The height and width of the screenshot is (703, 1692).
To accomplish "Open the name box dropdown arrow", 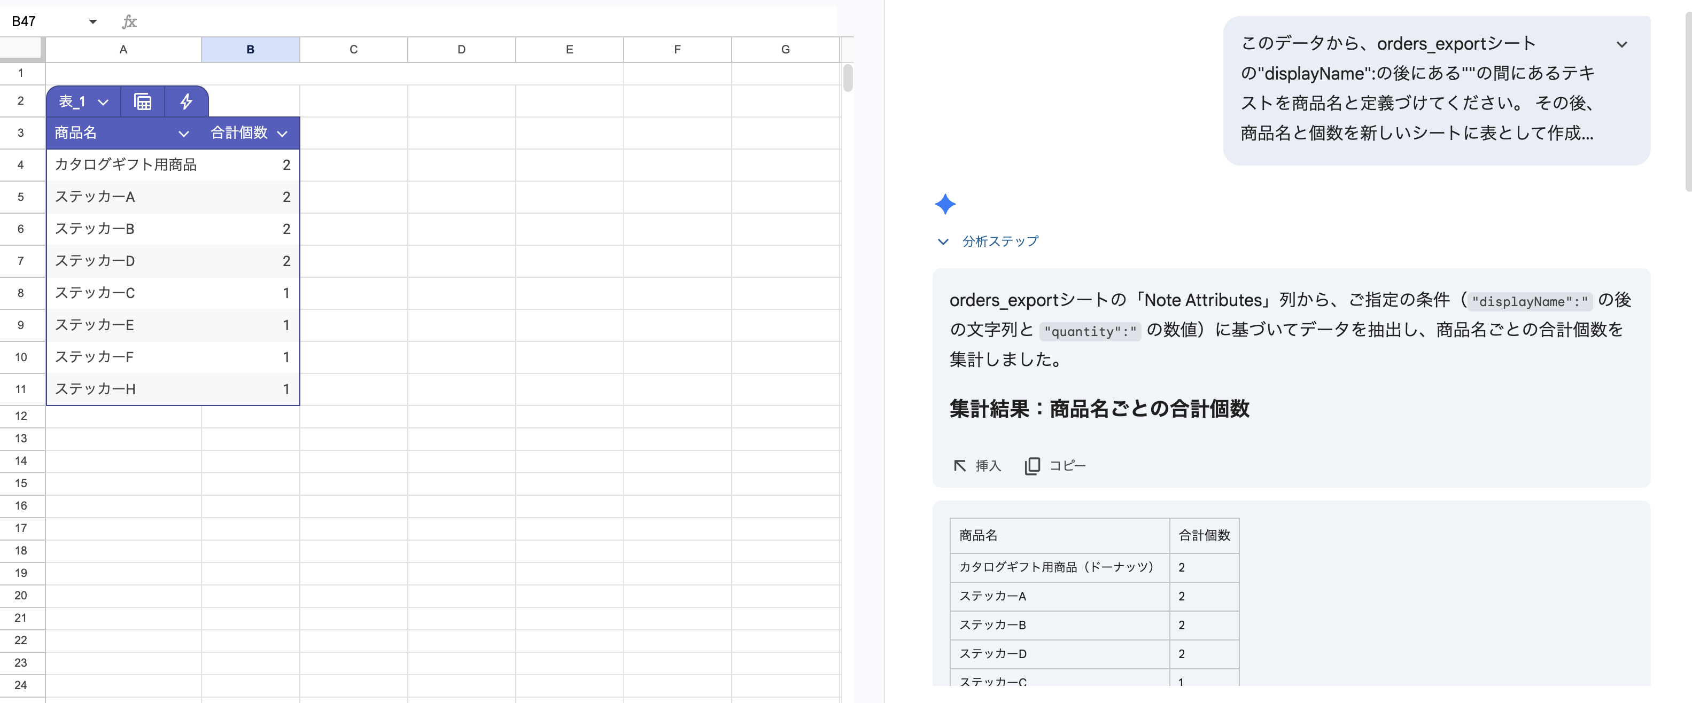I will 92,22.
